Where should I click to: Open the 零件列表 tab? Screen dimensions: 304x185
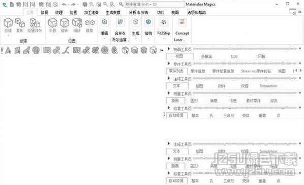click(176, 71)
